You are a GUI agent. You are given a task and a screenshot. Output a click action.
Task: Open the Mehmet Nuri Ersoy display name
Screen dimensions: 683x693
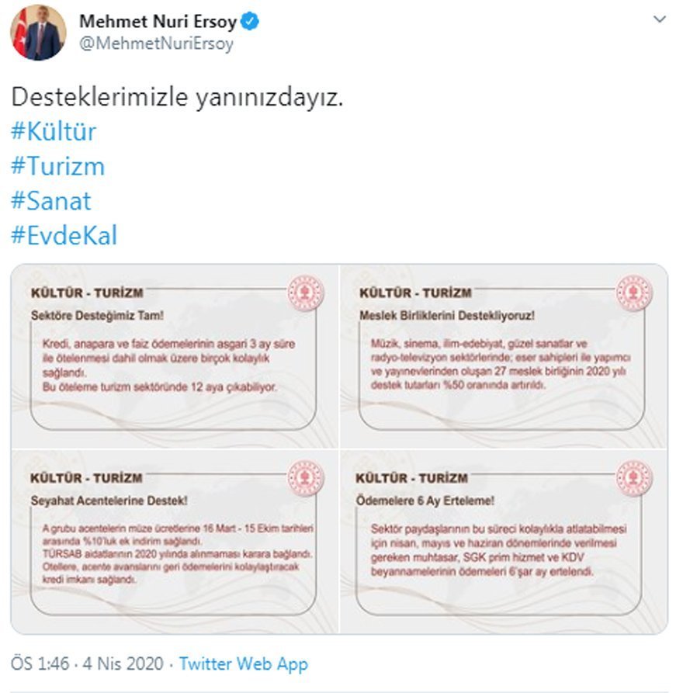click(x=158, y=21)
